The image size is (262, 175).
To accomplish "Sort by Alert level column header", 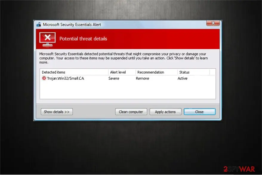I will tap(122, 72).
